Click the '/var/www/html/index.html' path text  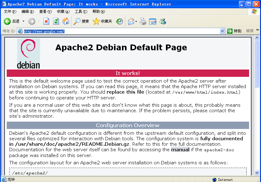coord(205,92)
